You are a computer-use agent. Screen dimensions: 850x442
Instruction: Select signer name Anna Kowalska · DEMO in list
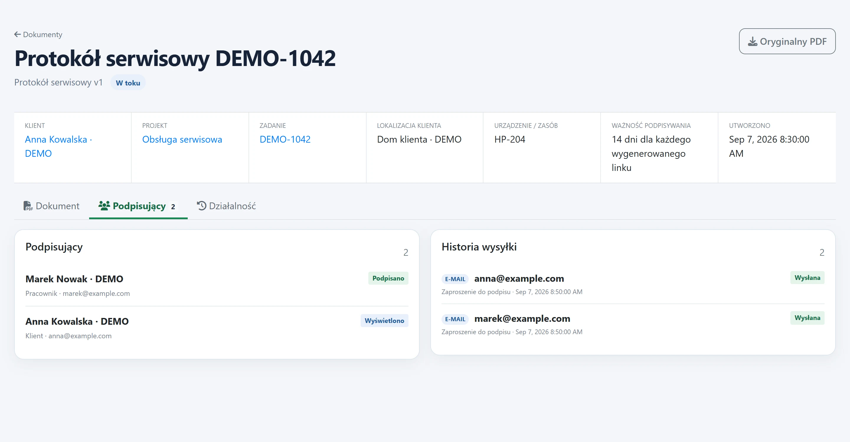pyautogui.click(x=77, y=321)
